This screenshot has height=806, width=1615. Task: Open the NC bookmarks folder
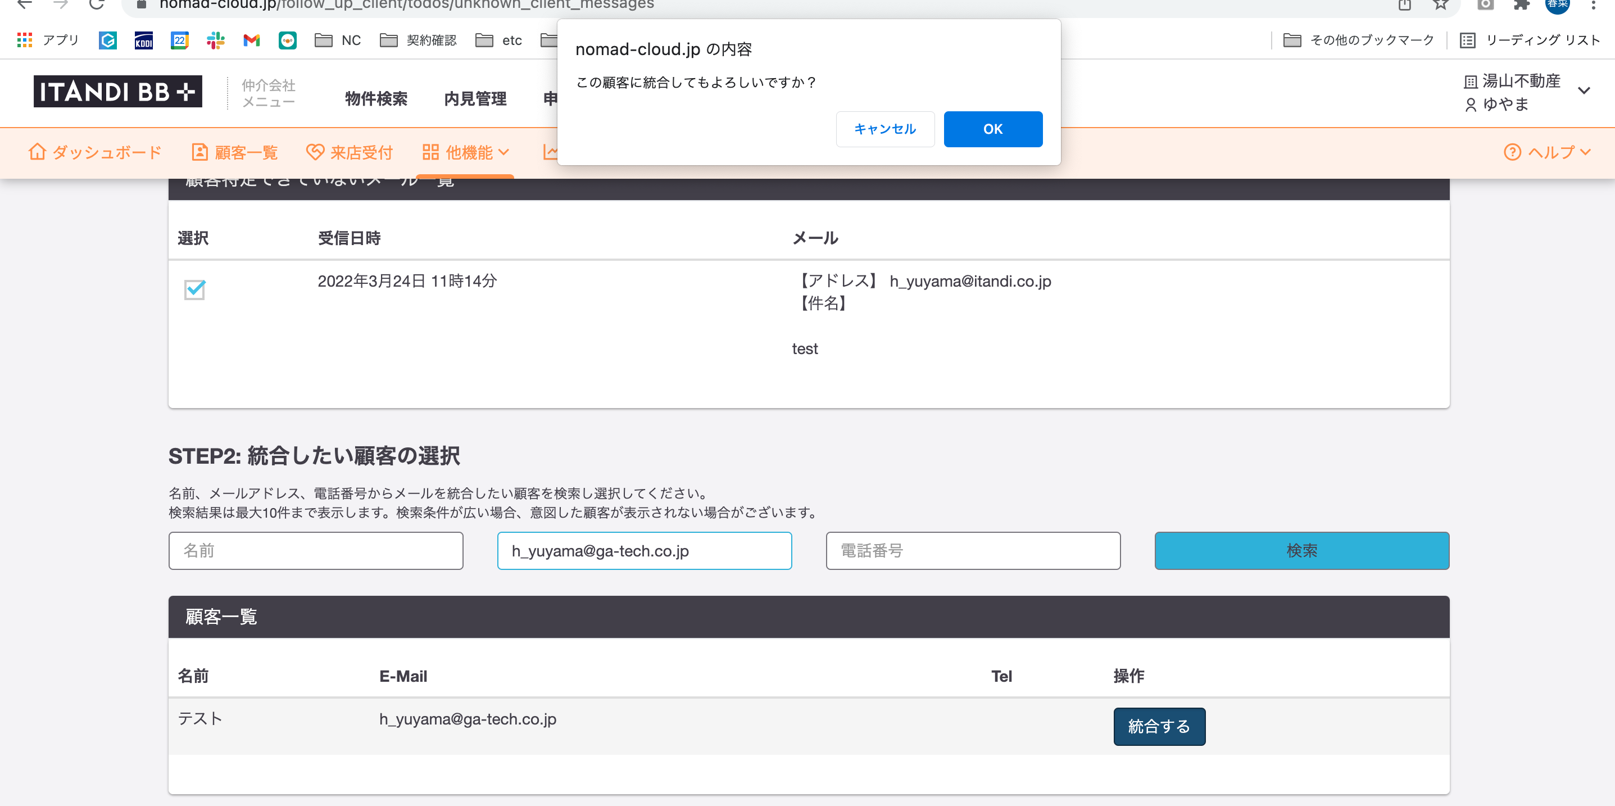pyautogui.click(x=337, y=40)
